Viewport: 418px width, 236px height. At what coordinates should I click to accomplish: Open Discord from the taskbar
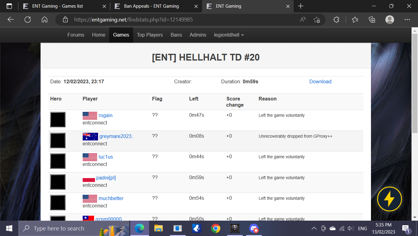tap(254, 228)
